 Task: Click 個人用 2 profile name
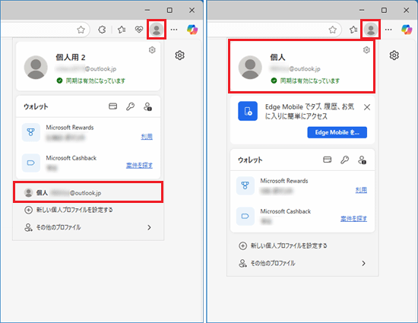[71, 57]
